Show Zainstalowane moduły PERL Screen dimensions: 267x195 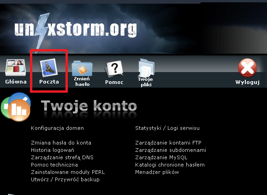pyautogui.click(x=68, y=172)
